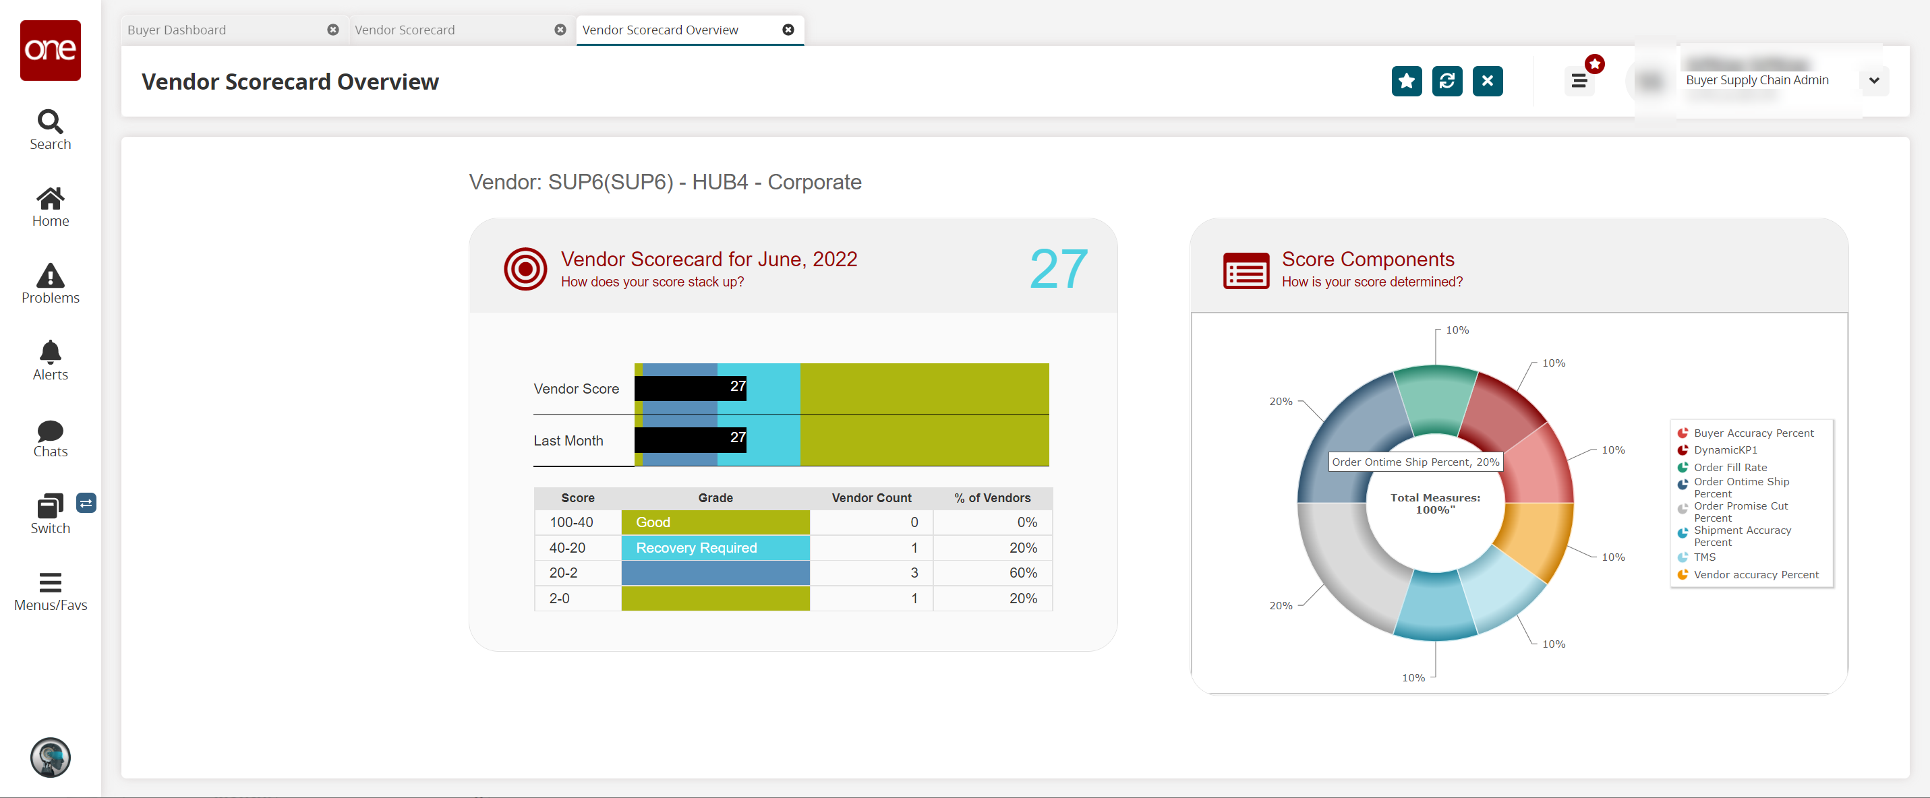This screenshot has width=1930, height=798.
Task: Open the Alerts bell icon
Action: 50,352
